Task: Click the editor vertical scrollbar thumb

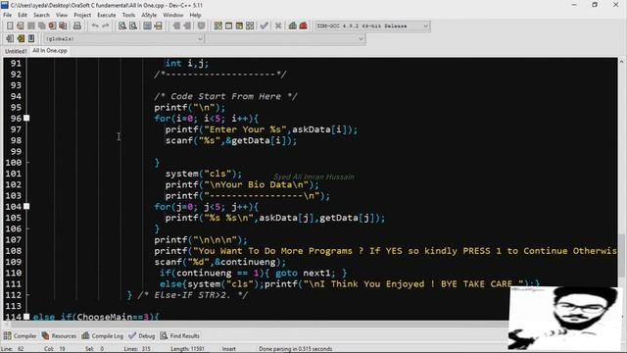Action: [x=622, y=255]
